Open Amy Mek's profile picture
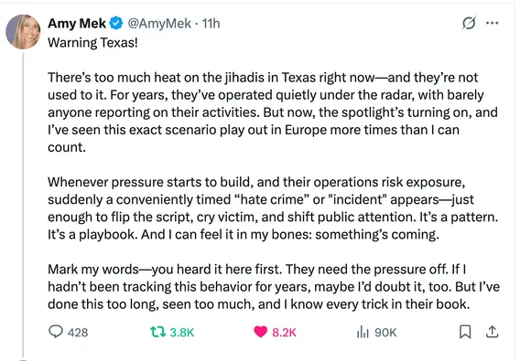 tap(23, 32)
